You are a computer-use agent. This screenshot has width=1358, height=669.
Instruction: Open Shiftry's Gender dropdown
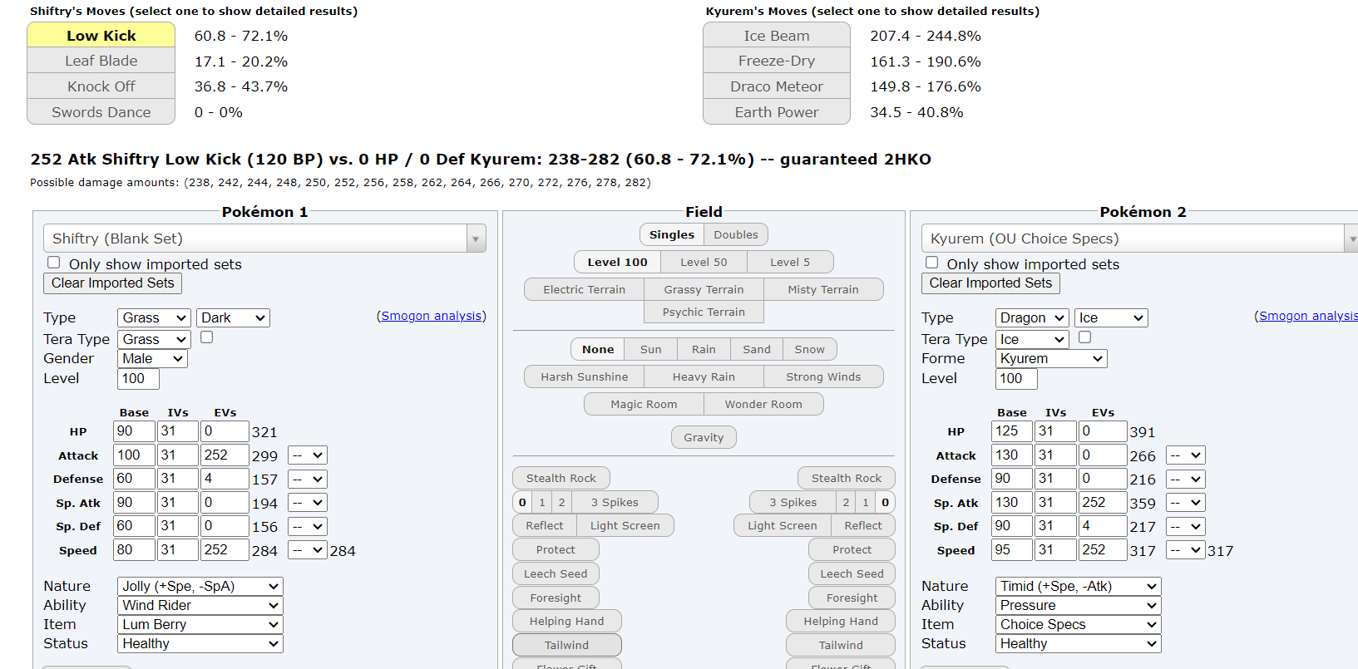point(152,358)
